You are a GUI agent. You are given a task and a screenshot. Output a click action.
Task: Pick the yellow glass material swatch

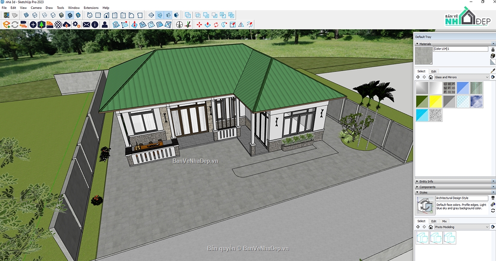click(x=436, y=102)
